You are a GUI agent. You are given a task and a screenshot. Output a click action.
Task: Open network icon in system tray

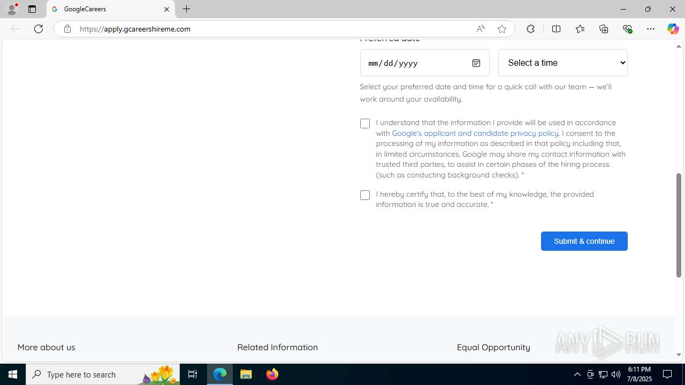[603, 374]
